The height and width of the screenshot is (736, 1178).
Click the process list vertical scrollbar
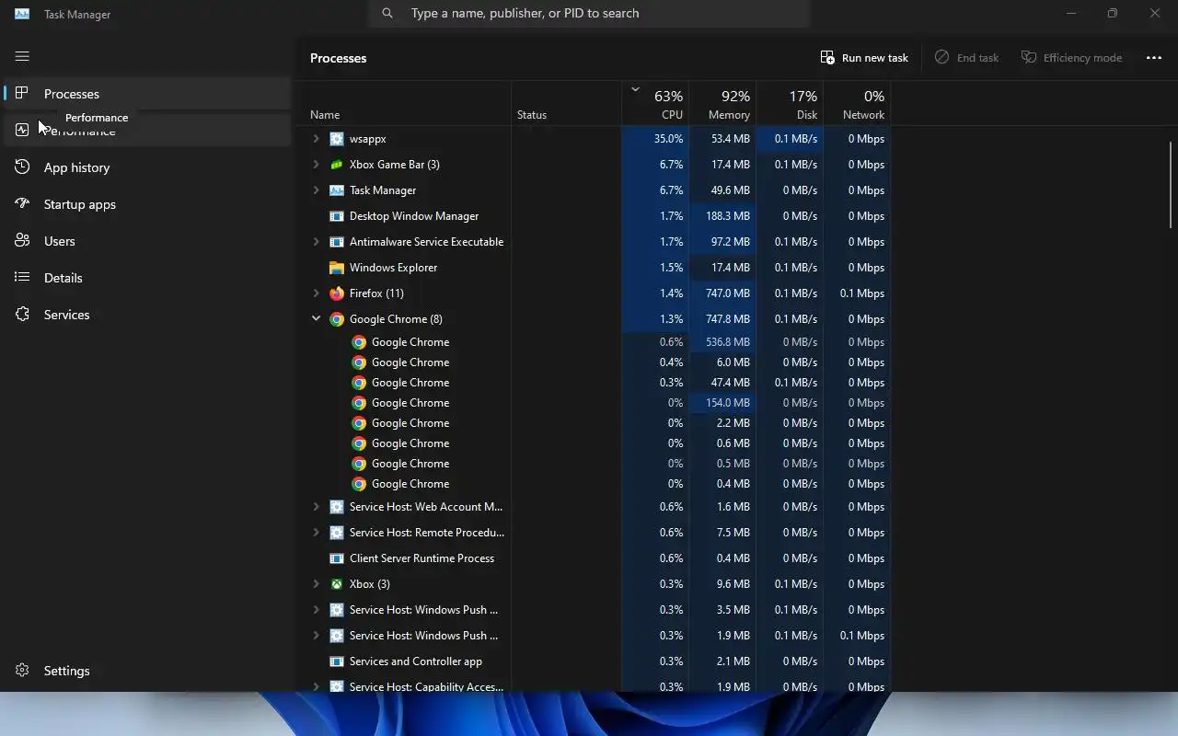[x=1172, y=184]
